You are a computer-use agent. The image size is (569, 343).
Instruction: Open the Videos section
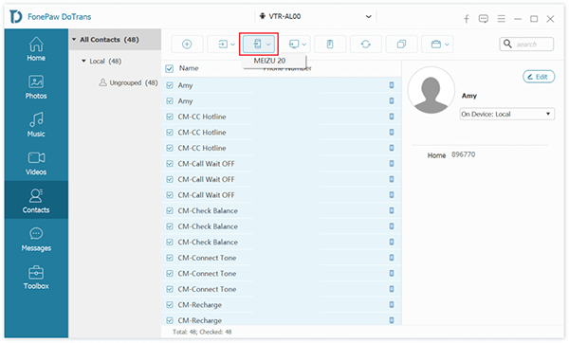click(36, 163)
